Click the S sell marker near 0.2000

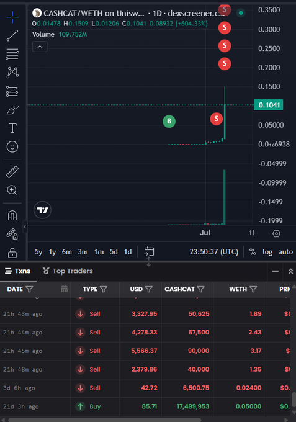coord(225,64)
